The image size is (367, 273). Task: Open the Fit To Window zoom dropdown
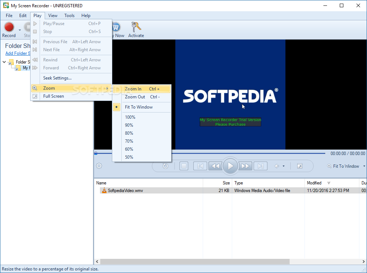click(x=364, y=166)
